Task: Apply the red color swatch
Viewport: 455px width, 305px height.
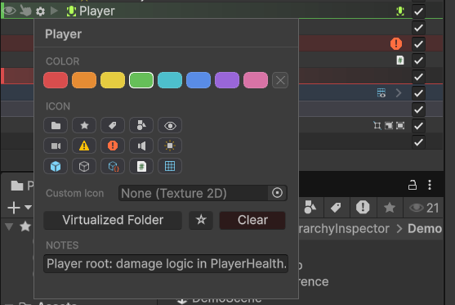Action: point(56,80)
